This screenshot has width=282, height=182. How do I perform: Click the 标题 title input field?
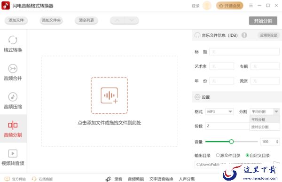[x=244, y=52]
